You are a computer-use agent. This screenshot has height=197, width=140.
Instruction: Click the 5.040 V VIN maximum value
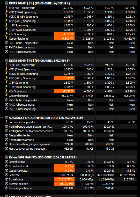tap(109, 34)
